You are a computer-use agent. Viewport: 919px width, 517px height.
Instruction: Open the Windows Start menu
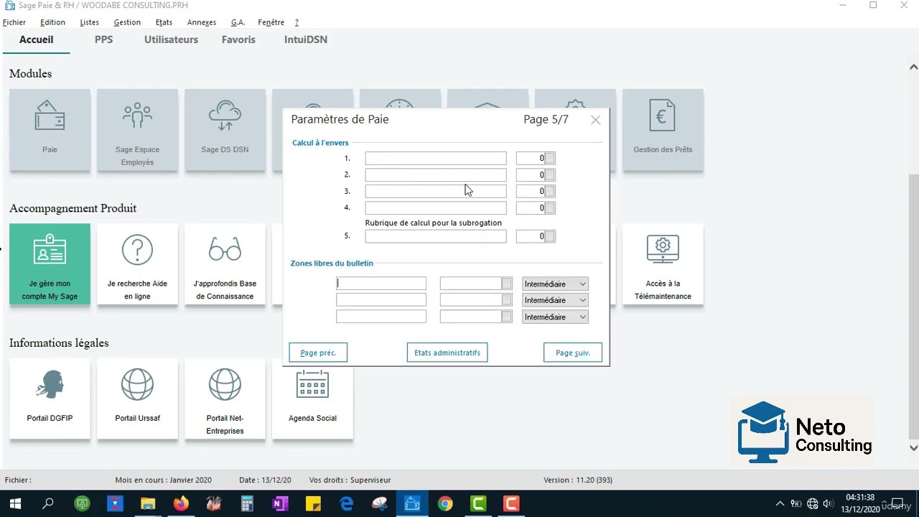coord(15,504)
